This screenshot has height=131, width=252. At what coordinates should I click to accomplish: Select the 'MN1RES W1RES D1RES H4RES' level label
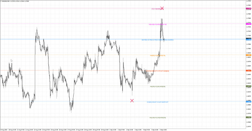point(157,40)
